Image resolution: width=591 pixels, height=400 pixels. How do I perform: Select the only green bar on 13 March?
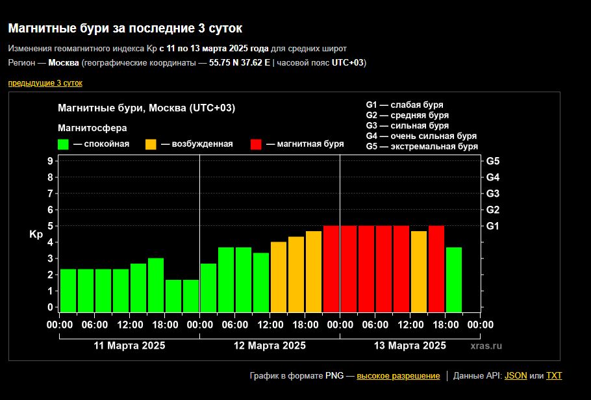[x=454, y=279]
